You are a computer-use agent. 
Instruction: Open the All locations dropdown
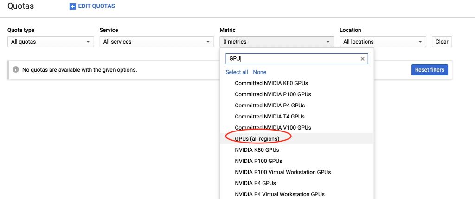tap(383, 42)
